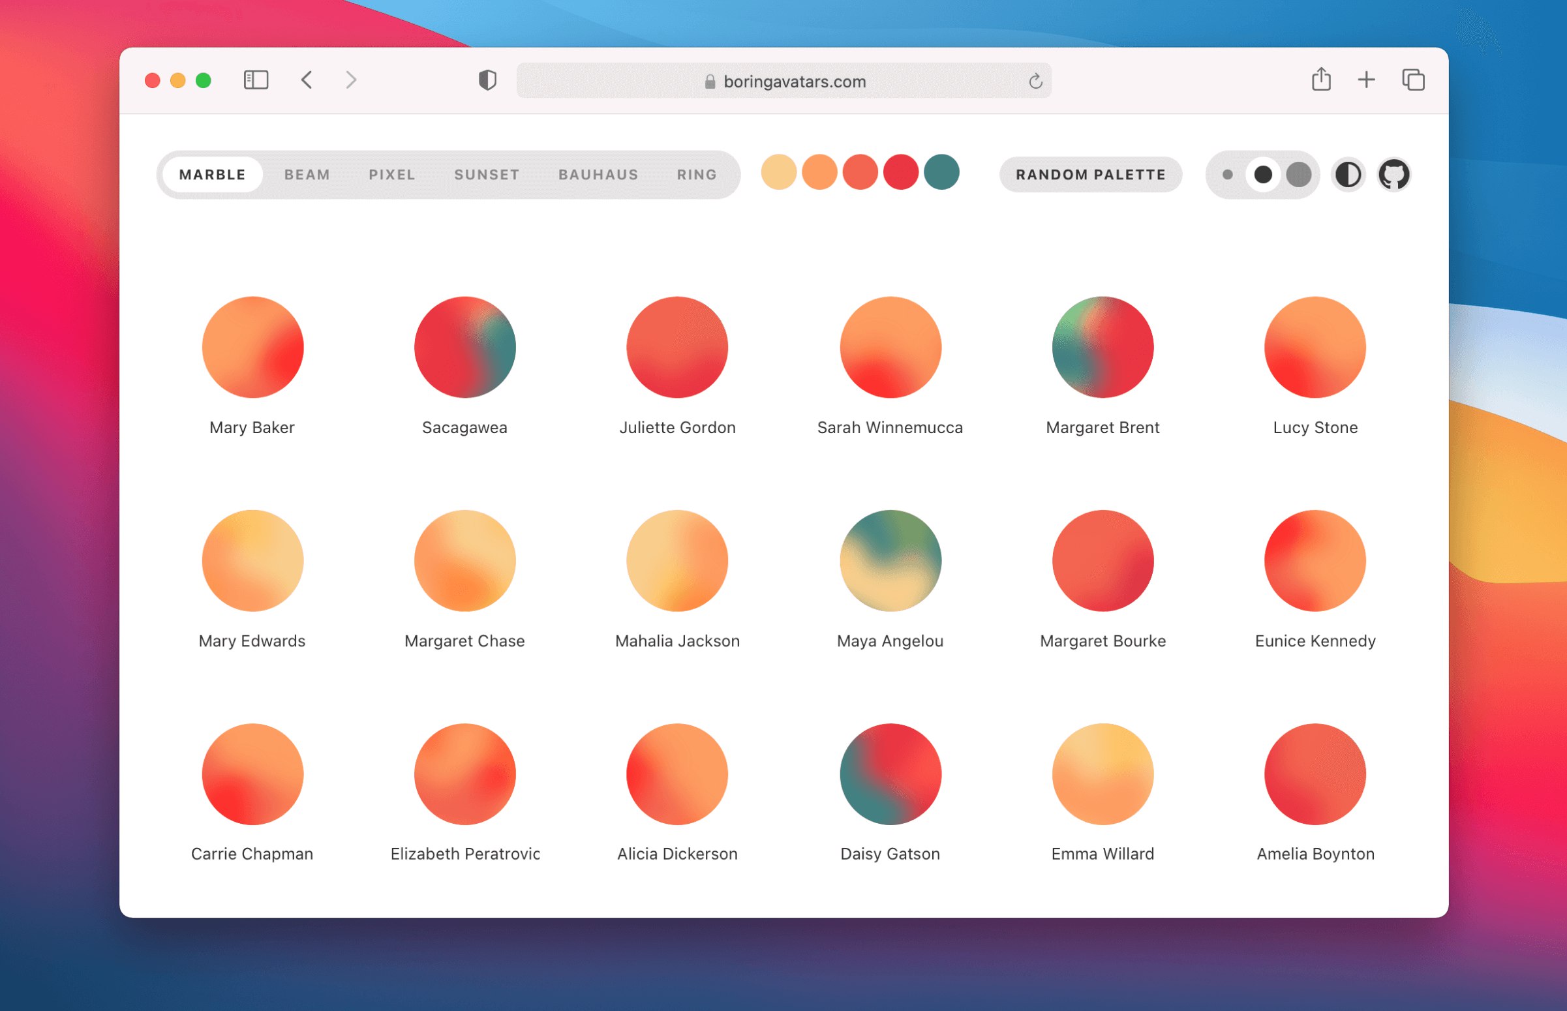Go back to previous page
1567x1011 pixels.
[x=307, y=80]
